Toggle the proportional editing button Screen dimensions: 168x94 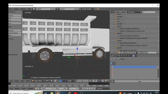tap(93, 81)
